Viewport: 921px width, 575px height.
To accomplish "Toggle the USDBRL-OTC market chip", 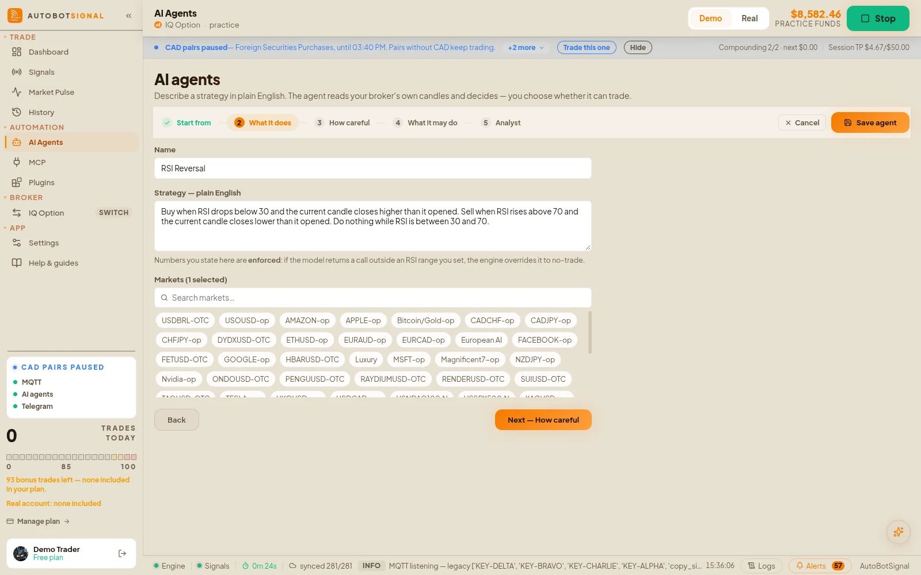I will (185, 320).
